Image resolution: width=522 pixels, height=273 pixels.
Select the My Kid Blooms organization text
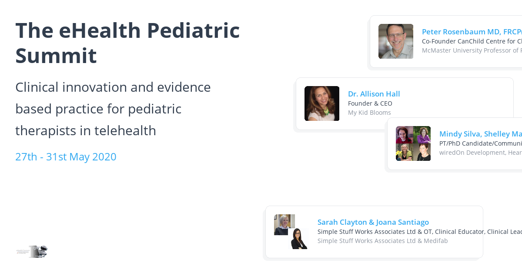pos(369,113)
